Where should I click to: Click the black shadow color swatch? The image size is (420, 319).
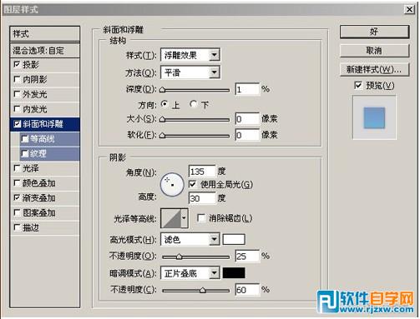click(x=234, y=273)
